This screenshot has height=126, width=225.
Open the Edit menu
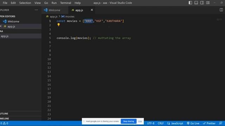click(13, 3)
